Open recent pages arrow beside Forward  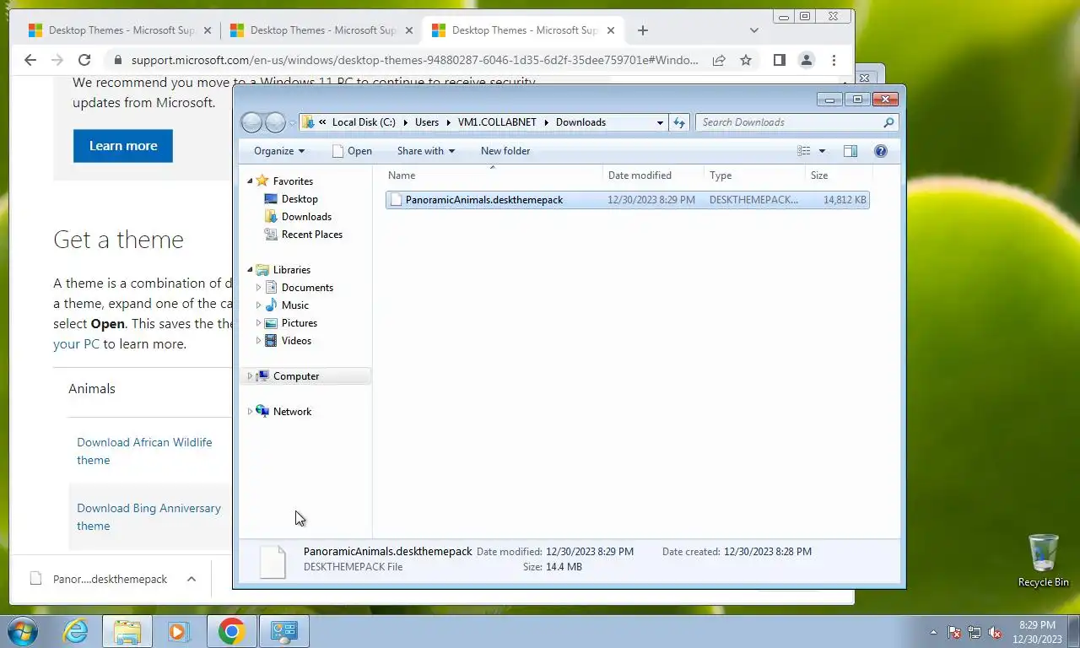pos(293,123)
